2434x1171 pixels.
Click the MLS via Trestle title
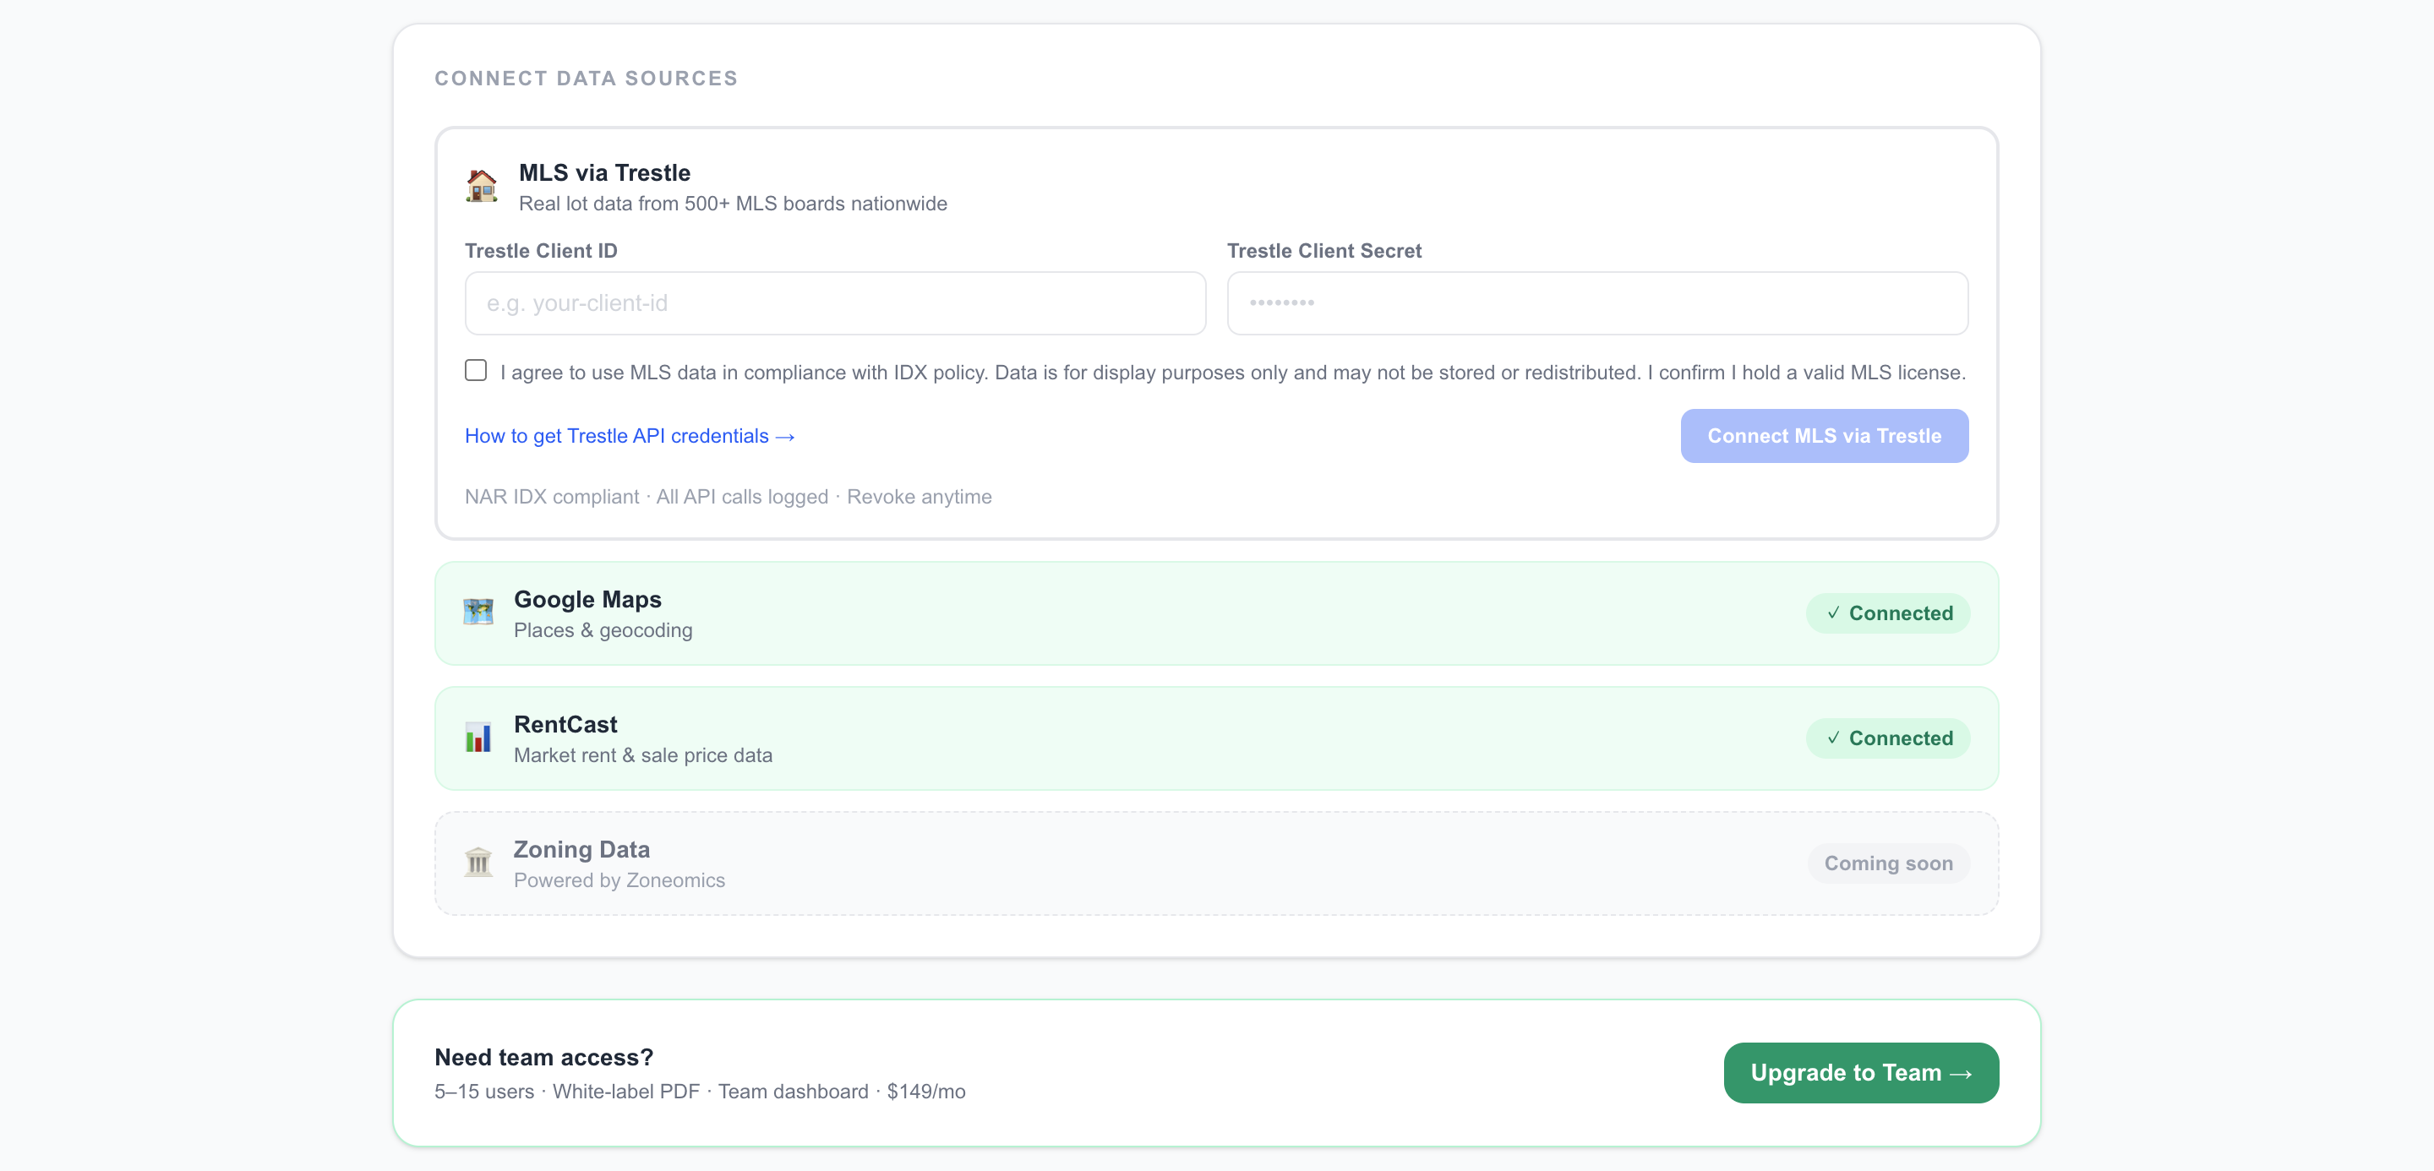(605, 173)
